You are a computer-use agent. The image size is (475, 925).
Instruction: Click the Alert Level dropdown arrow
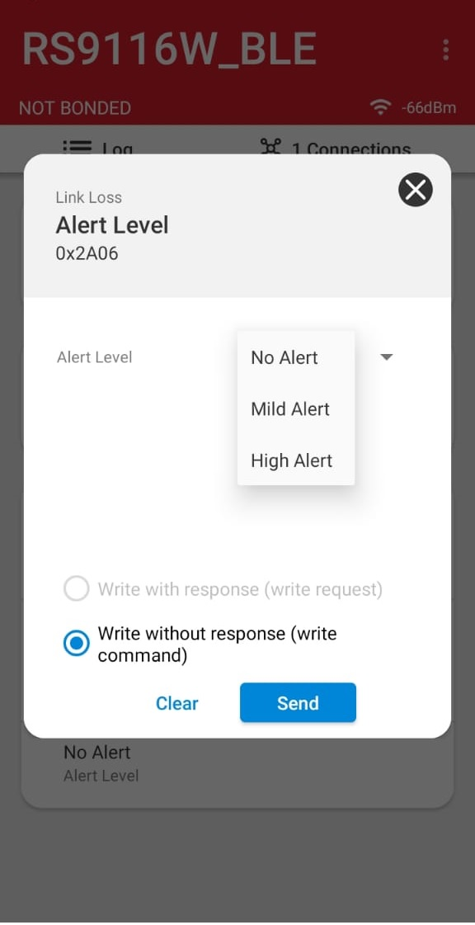tap(387, 357)
